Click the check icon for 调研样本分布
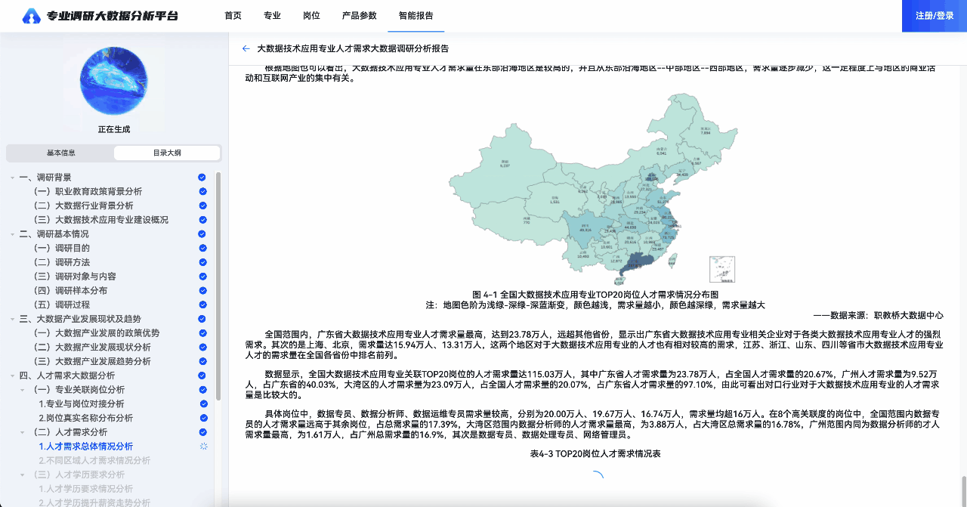 (x=202, y=291)
